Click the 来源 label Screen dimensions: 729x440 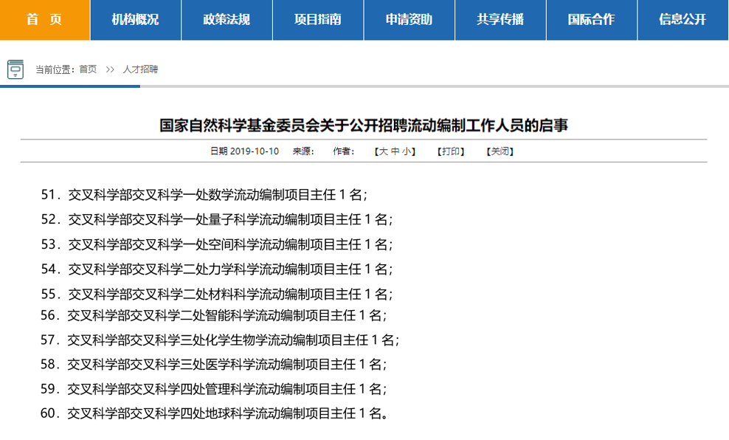tap(303, 151)
